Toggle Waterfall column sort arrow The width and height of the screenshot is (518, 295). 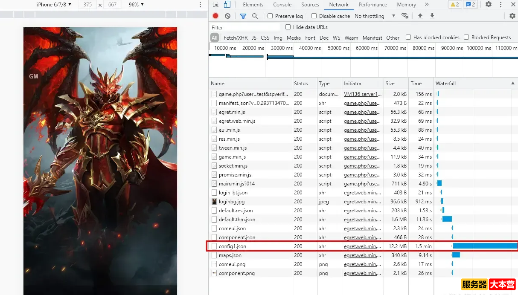(x=513, y=84)
